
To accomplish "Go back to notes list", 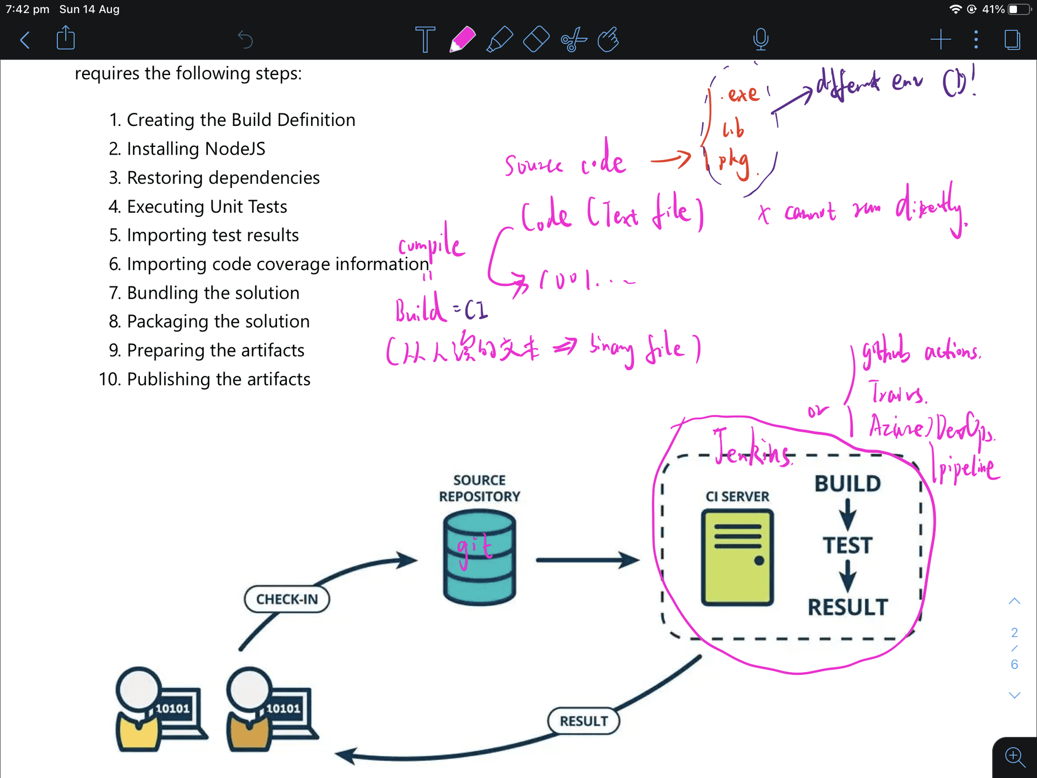I will point(25,39).
